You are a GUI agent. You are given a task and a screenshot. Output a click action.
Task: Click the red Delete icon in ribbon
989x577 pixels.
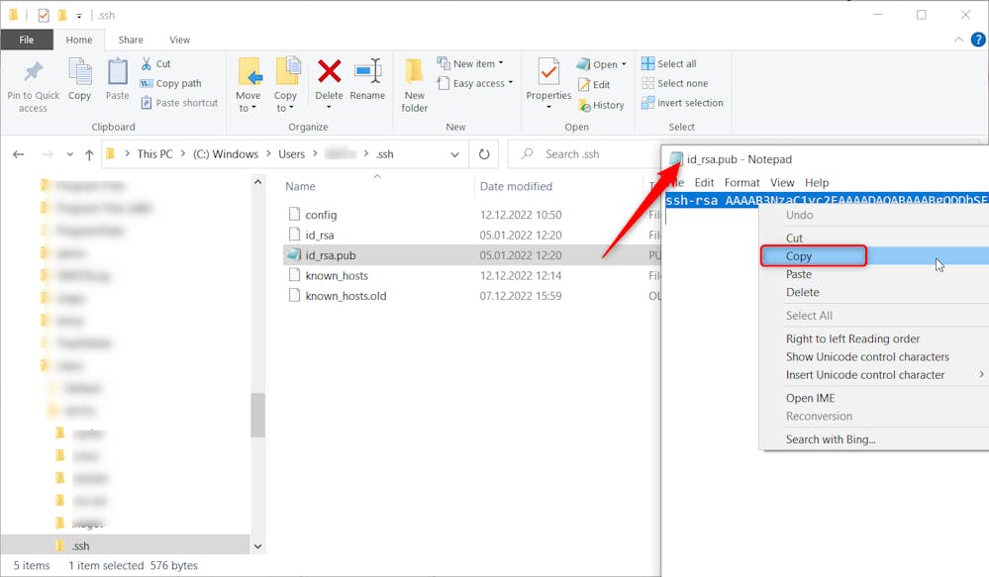pyautogui.click(x=329, y=72)
